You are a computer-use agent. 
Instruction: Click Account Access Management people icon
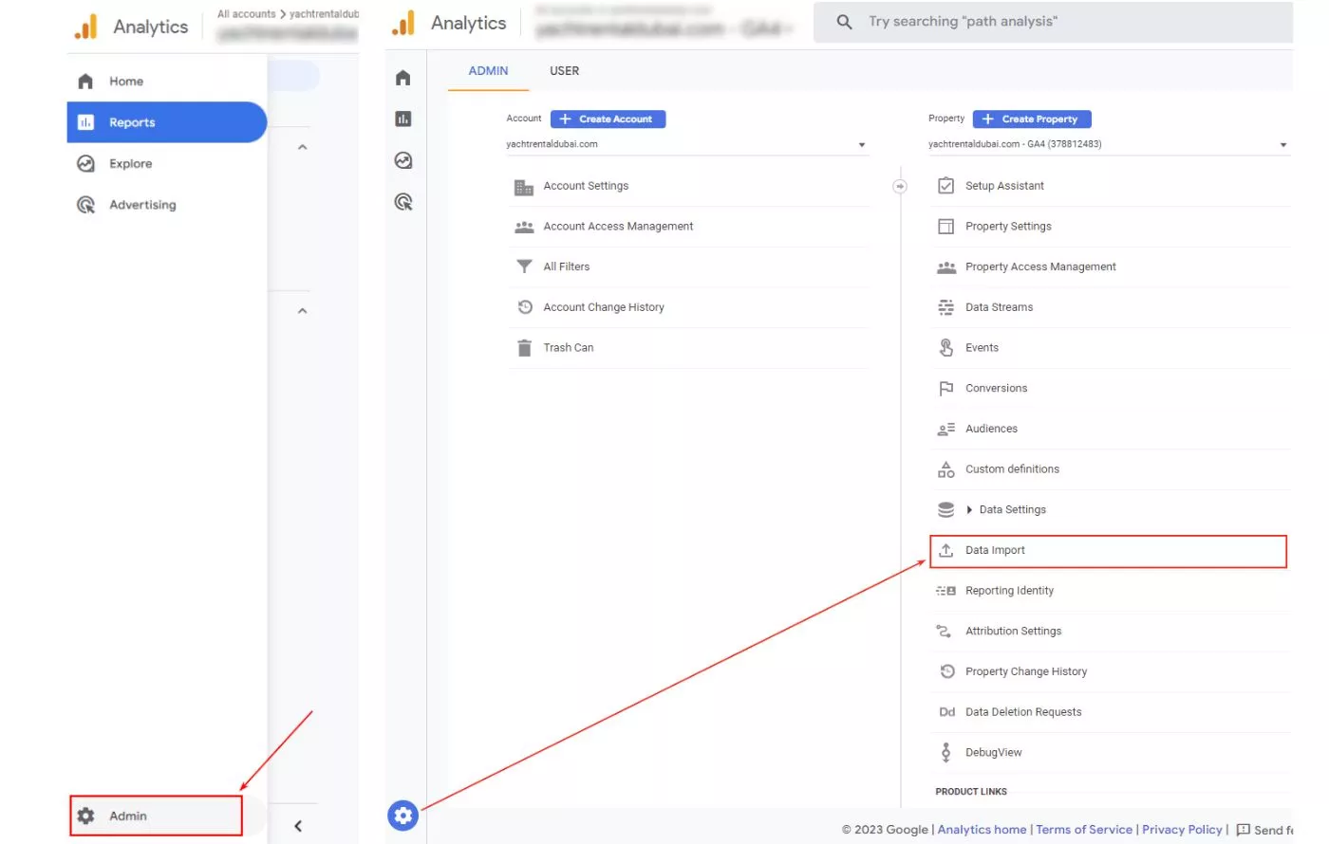pyautogui.click(x=524, y=227)
